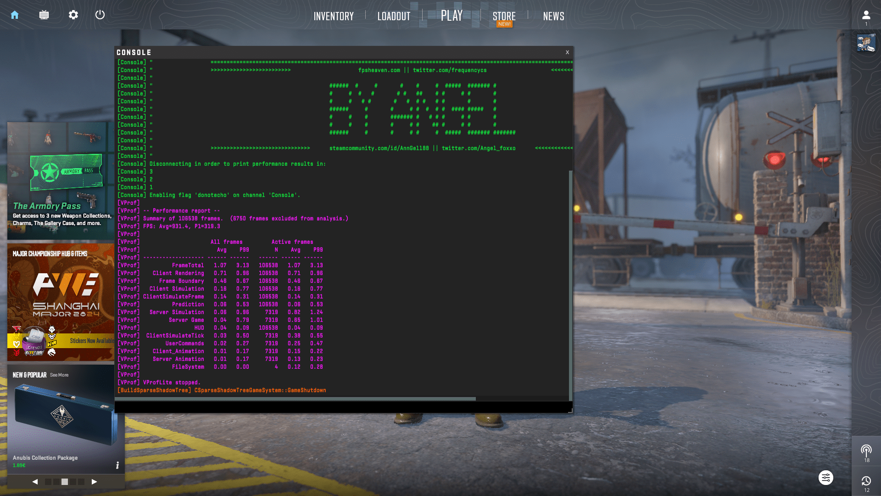Click the Prediction row in console
This screenshot has width=881, height=496.
click(220, 304)
